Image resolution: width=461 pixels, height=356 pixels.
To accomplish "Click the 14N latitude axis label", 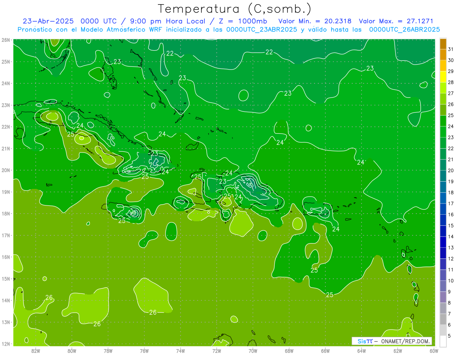I will (x=5, y=300).
